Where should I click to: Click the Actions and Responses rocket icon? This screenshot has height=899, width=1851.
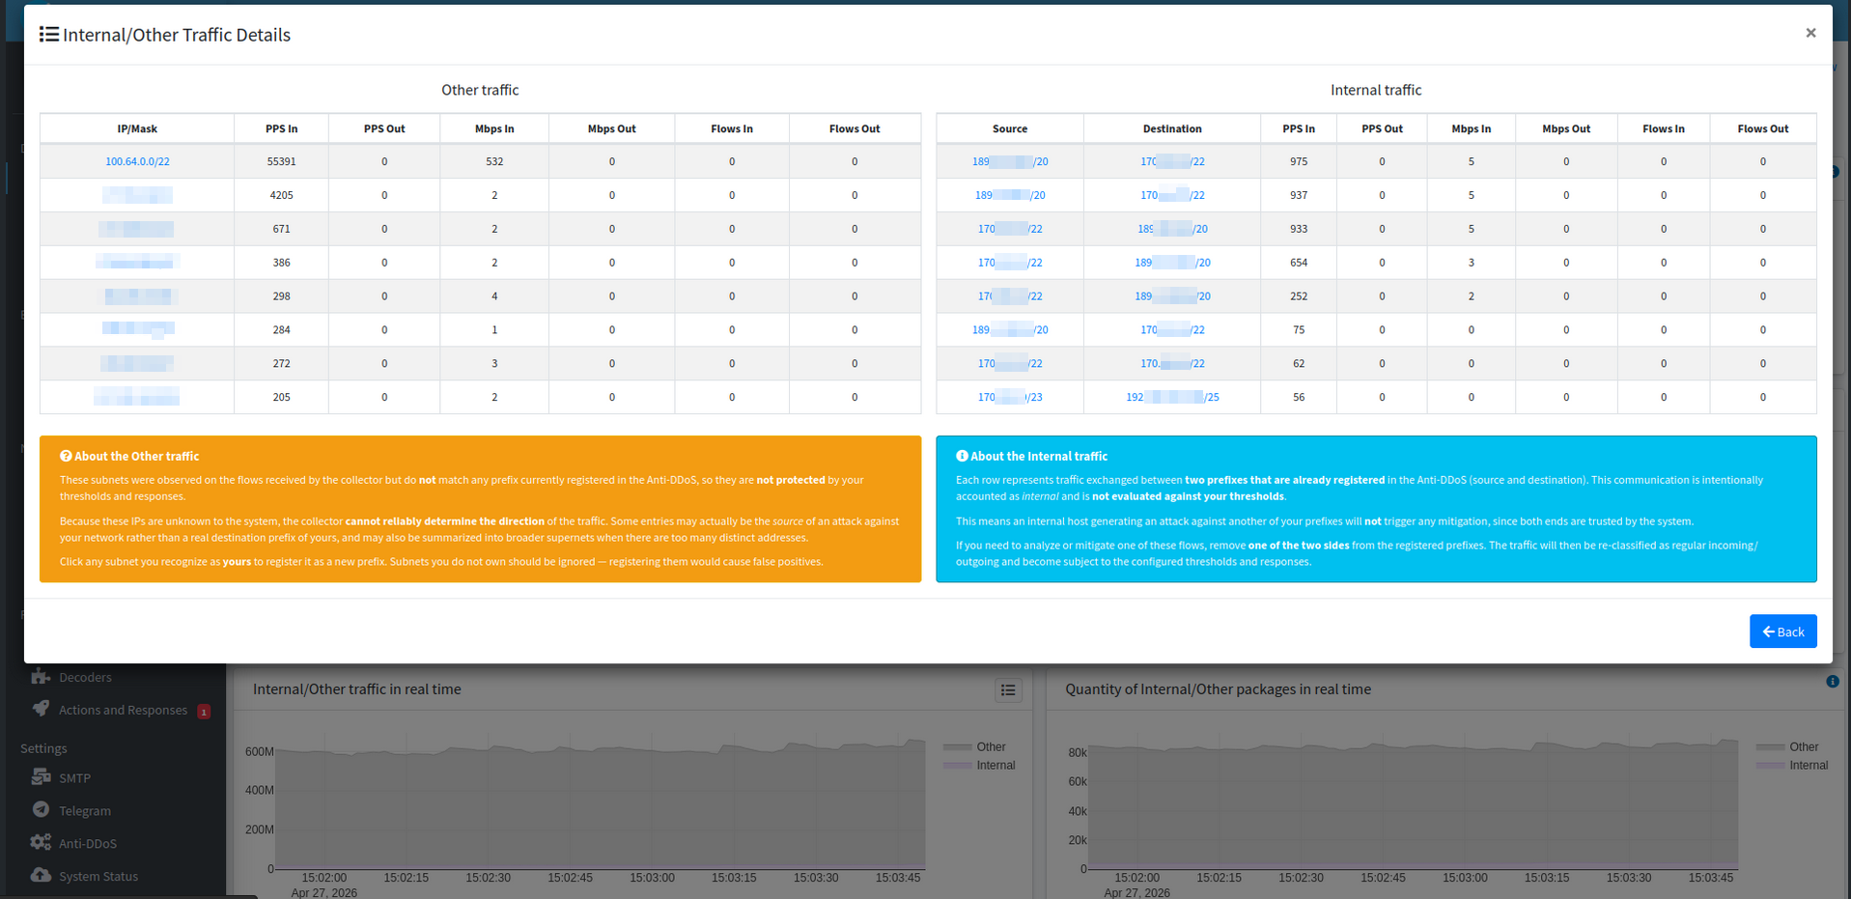pyautogui.click(x=41, y=709)
